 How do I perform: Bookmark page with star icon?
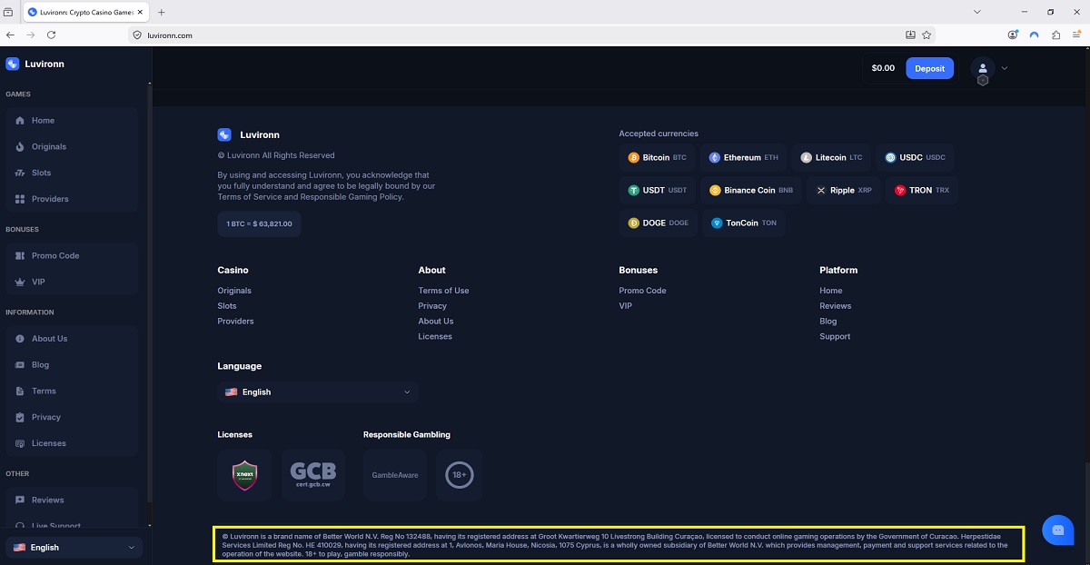click(926, 35)
